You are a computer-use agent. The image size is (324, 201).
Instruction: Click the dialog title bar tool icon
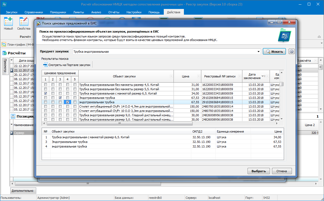pyautogui.click(x=38, y=23)
